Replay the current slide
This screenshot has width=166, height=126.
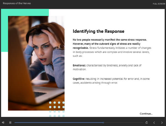pos(147,122)
